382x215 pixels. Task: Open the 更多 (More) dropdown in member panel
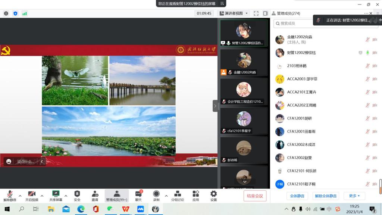coord(354,196)
